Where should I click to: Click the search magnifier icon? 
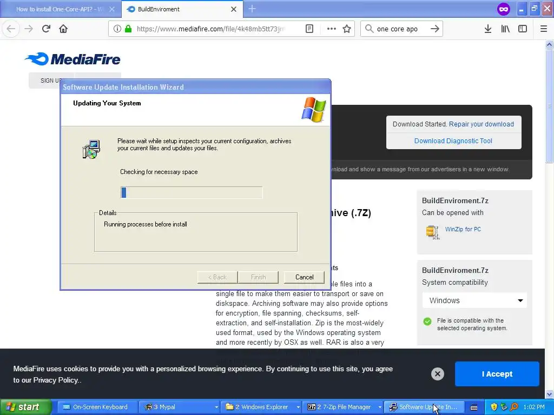(369, 29)
